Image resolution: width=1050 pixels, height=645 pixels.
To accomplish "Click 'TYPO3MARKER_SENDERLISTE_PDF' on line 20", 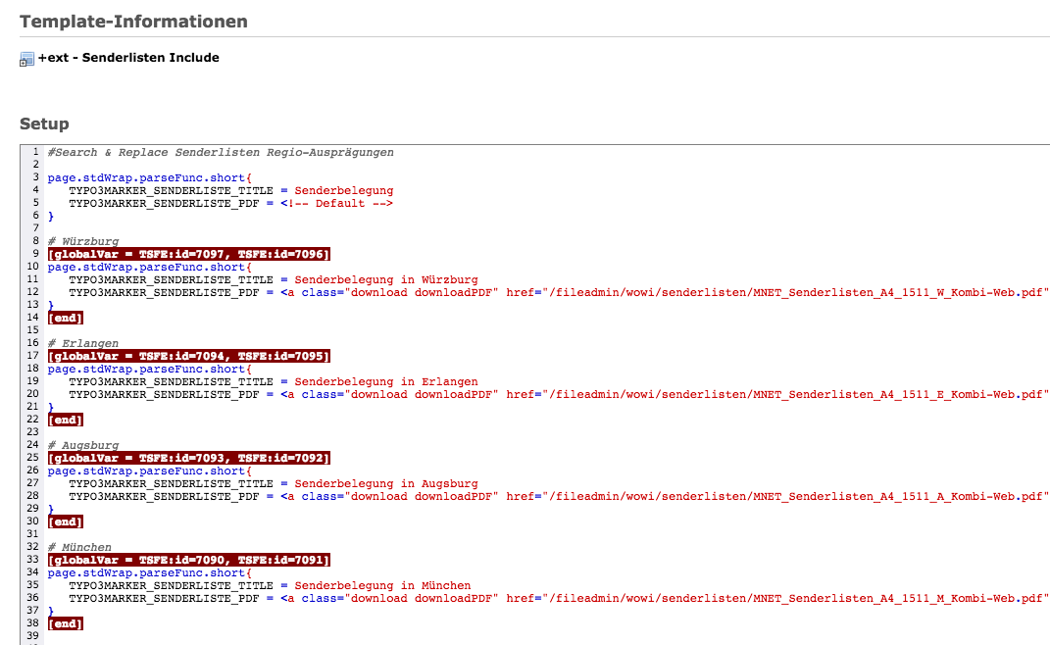I will [164, 394].
